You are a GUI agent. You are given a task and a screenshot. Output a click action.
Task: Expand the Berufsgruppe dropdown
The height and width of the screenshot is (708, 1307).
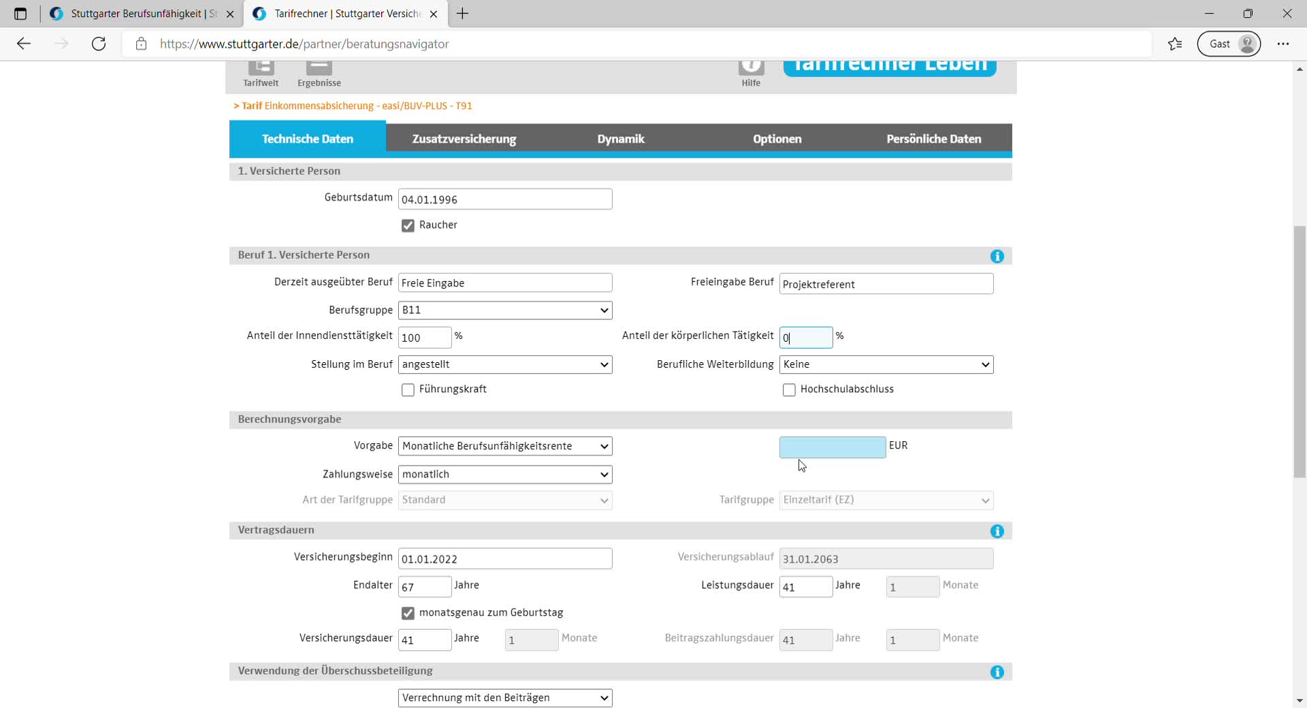pos(504,310)
